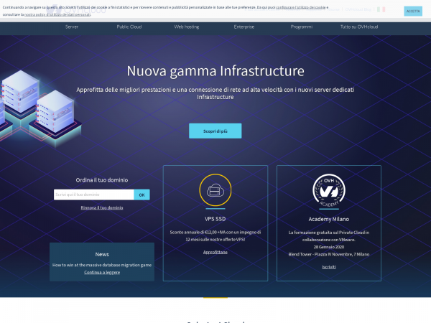Click the VPS SSD cloud server icon

[215, 191]
